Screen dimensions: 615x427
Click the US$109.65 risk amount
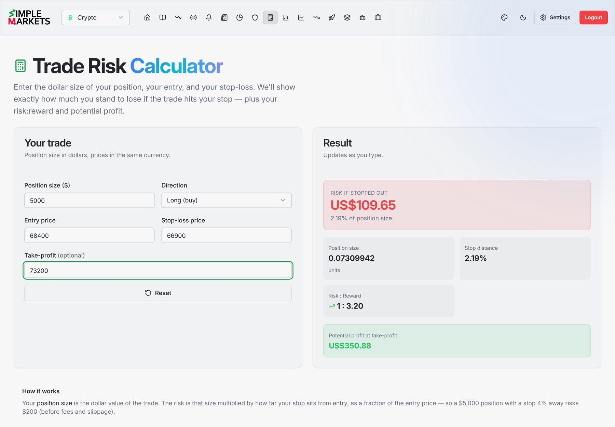pos(363,205)
